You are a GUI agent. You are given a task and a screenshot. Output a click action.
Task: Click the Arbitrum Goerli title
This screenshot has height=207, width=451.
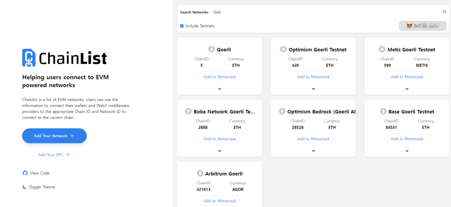(224, 174)
